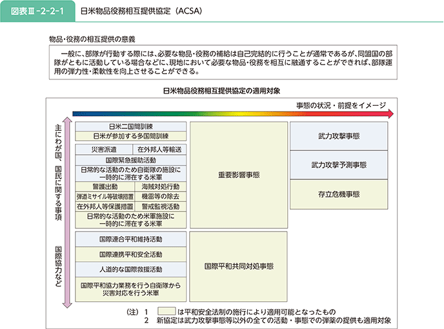Click the 警護出動 cell
This screenshot has width=444, height=329.
(x=105, y=186)
